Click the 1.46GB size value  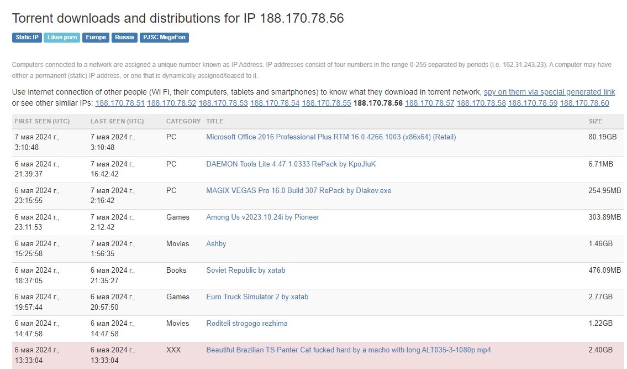click(x=600, y=243)
